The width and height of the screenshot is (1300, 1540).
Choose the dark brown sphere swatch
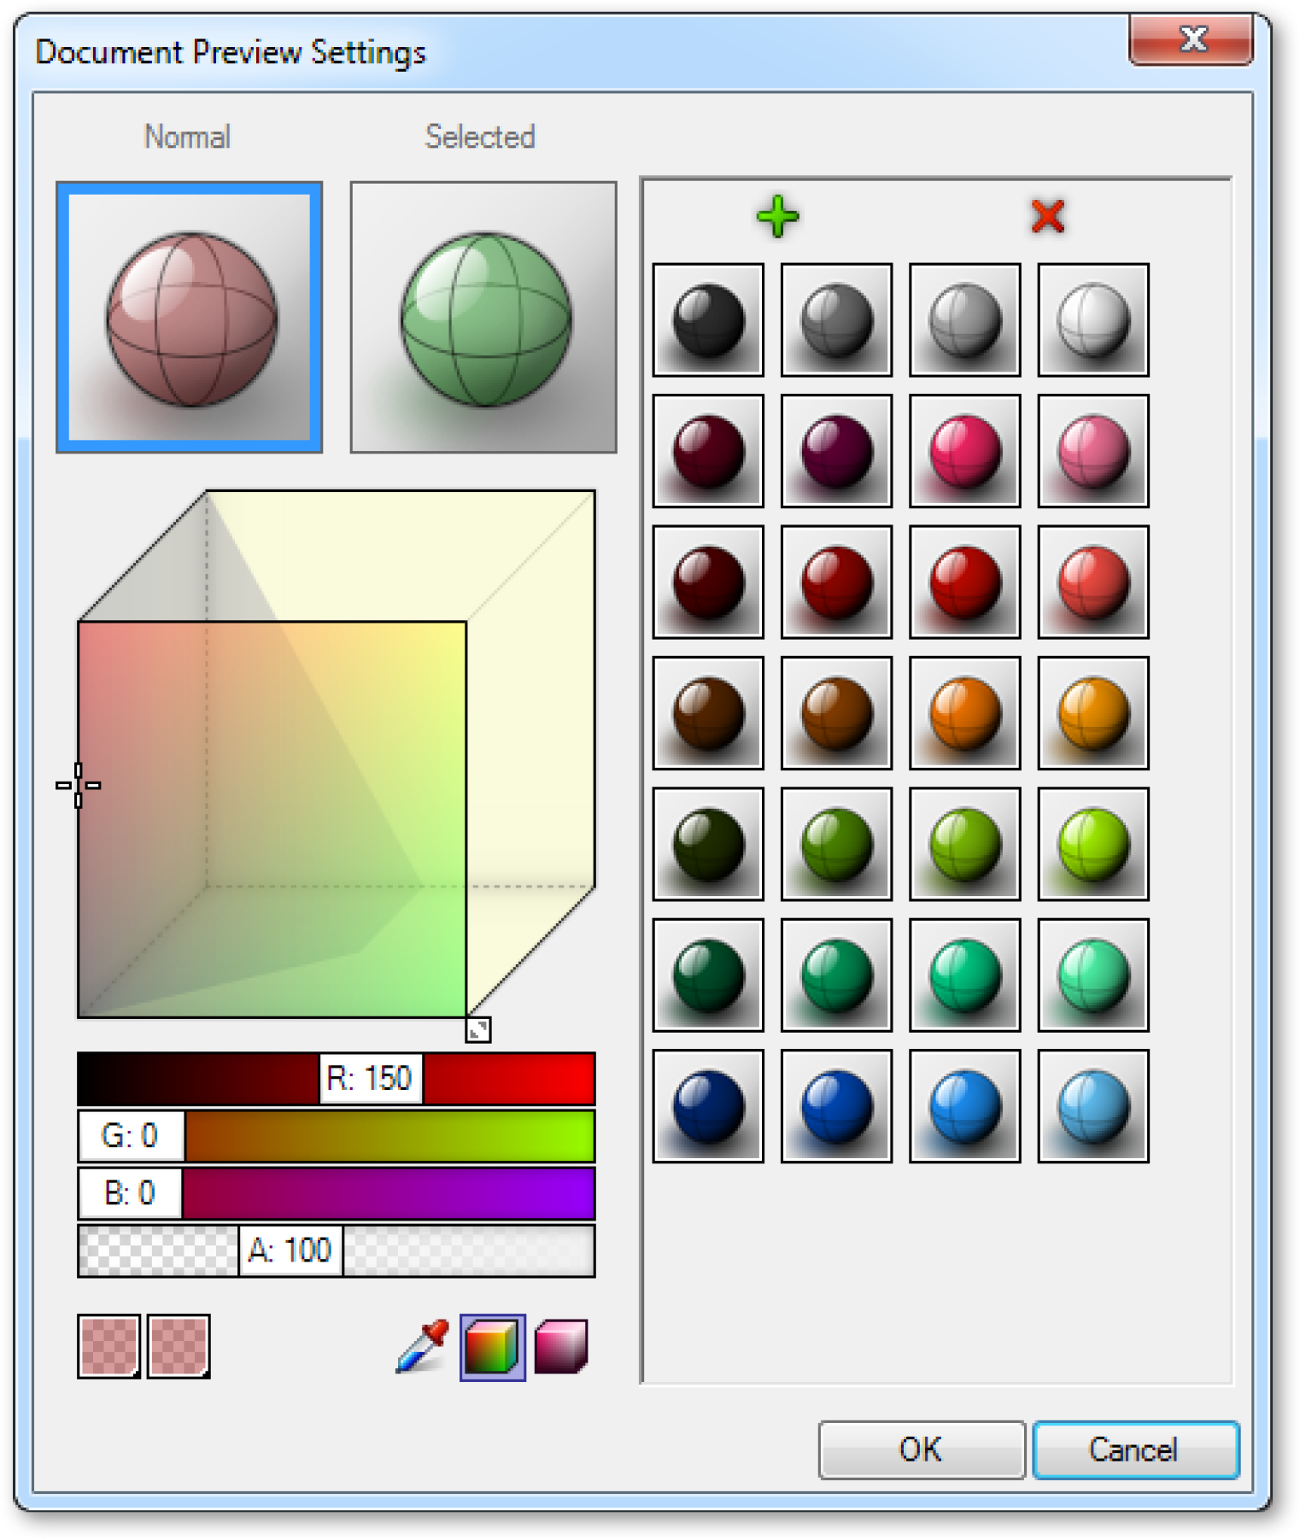pos(708,713)
